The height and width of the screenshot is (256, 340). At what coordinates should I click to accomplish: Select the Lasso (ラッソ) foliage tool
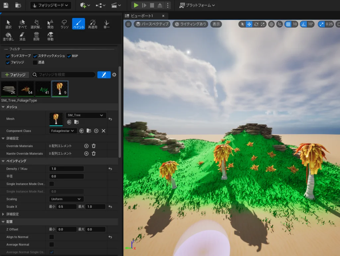pyautogui.click(x=64, y=24)
